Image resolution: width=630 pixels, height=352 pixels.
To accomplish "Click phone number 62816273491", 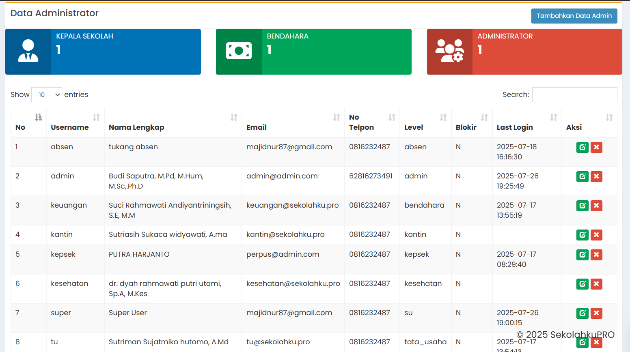I will pos(371,176).
